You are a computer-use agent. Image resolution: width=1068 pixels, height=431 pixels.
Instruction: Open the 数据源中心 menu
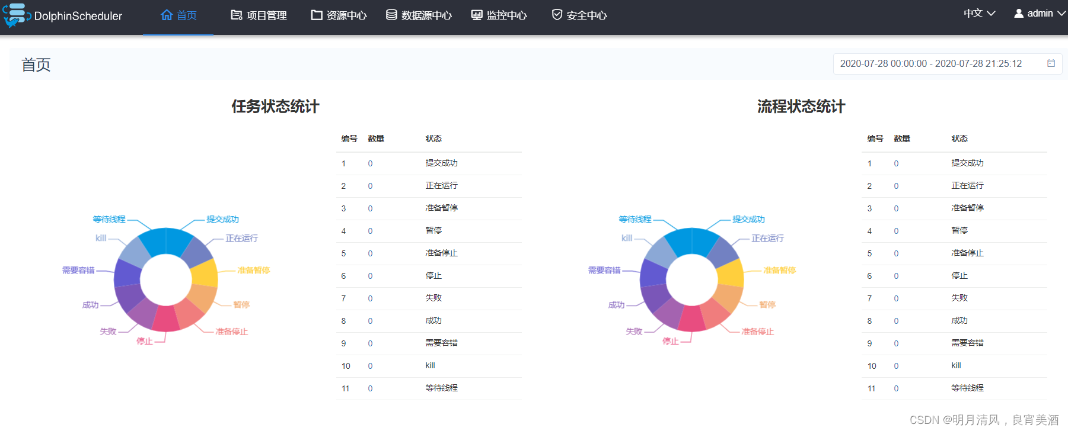[x=419, y=15]
